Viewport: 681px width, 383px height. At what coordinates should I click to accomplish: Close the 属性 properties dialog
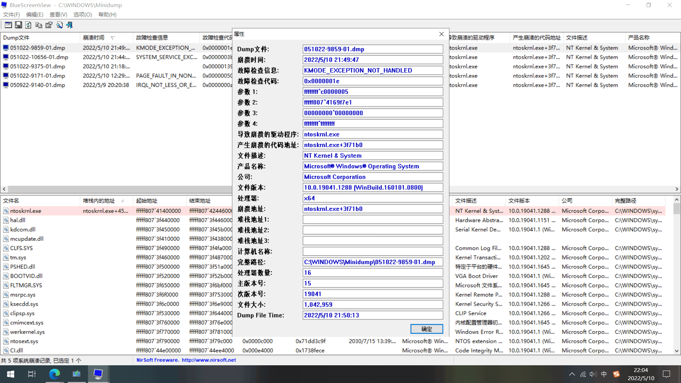click(441, 34)
